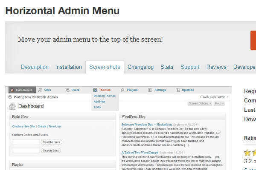256x170 pixels.
Task: Click the Search Users button
Action: 52,142
